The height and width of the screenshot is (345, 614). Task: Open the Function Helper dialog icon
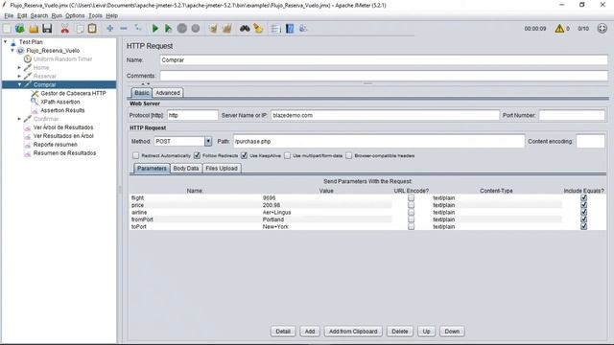[276, 29]
